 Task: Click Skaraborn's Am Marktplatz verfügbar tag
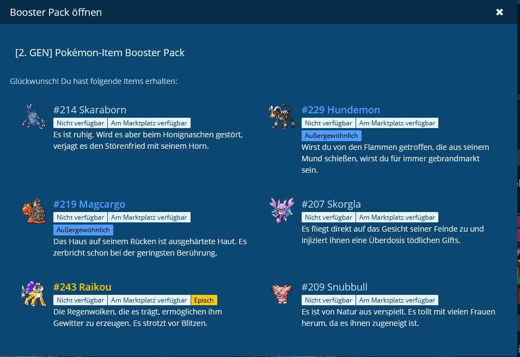pyautogui.click(x=149, y=123)
